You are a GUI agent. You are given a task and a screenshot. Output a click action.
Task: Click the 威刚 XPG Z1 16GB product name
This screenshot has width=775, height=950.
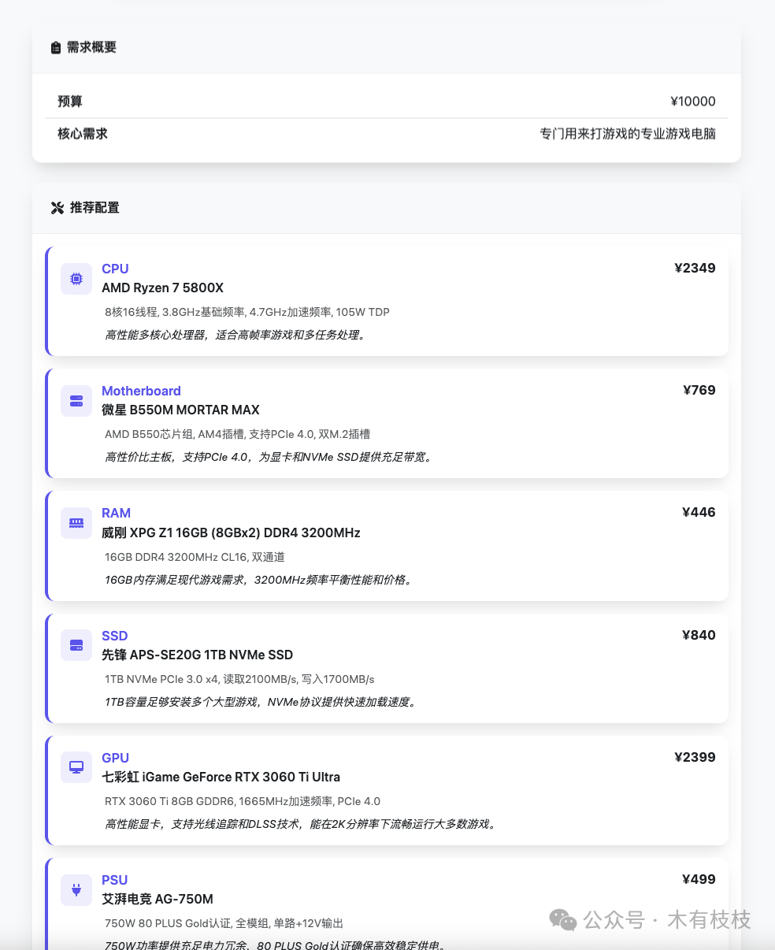(x=231, y=533)
